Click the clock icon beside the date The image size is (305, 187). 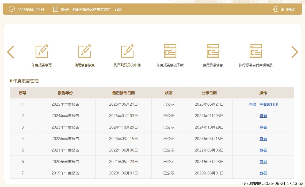click(12, 9)
